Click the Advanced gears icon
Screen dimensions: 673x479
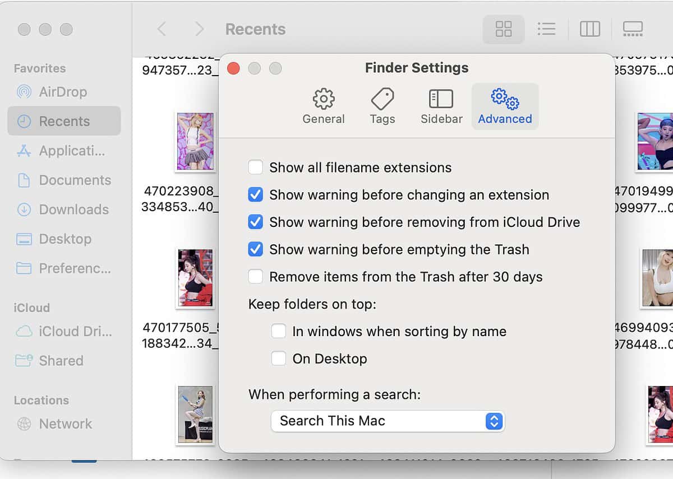click(504, 105)
